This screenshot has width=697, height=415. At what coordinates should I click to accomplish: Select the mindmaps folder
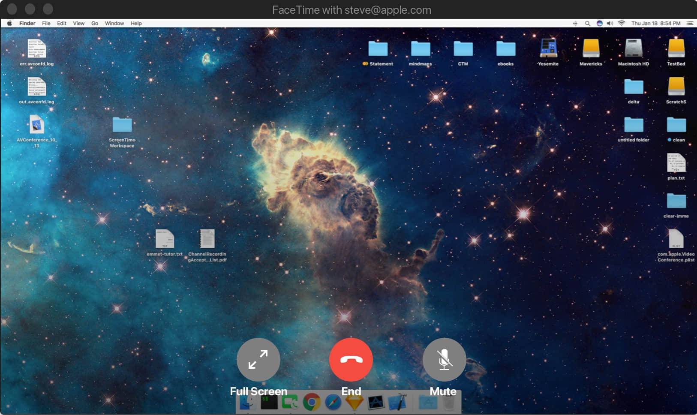[x=421, y=48]
